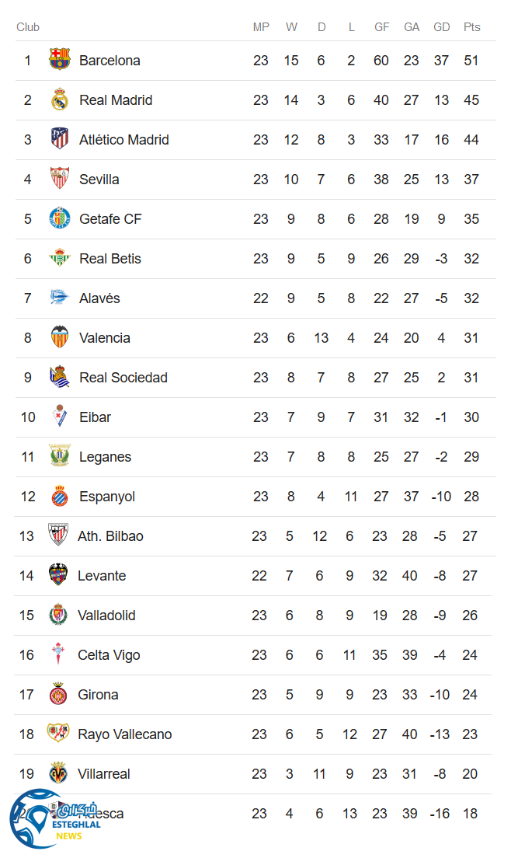Click the GD column header
The height and width of the screenshot is (865, 518).
pyautogui.click(x=441, y=27)
